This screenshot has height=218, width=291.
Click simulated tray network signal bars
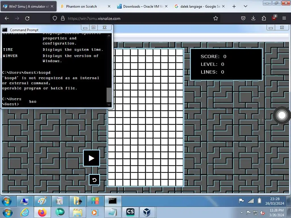[251, 201]
